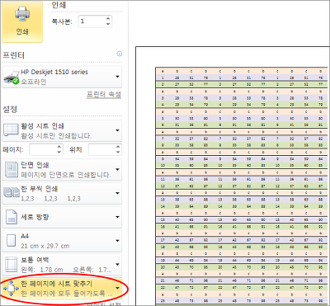Click the large 인쇄 print button
The image size is (330, 306).
coord(22,21)
